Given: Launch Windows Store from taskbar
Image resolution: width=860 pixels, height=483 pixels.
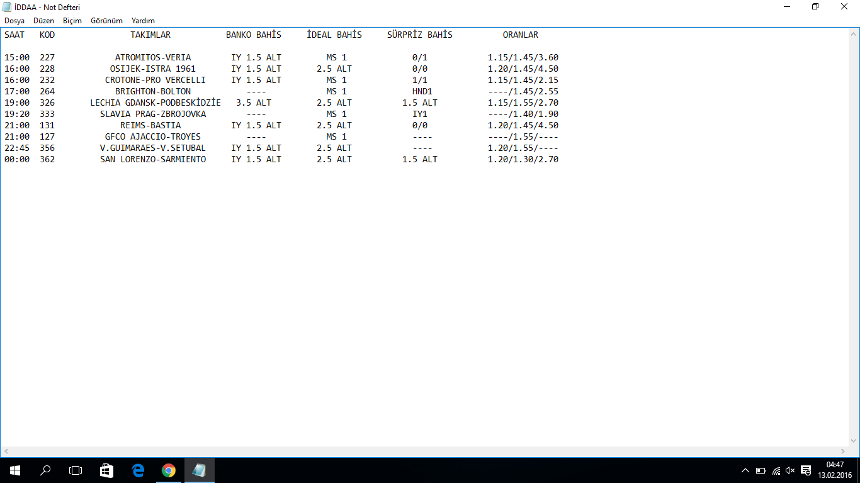Looking at the screenshot, I should tap(107, 470).
